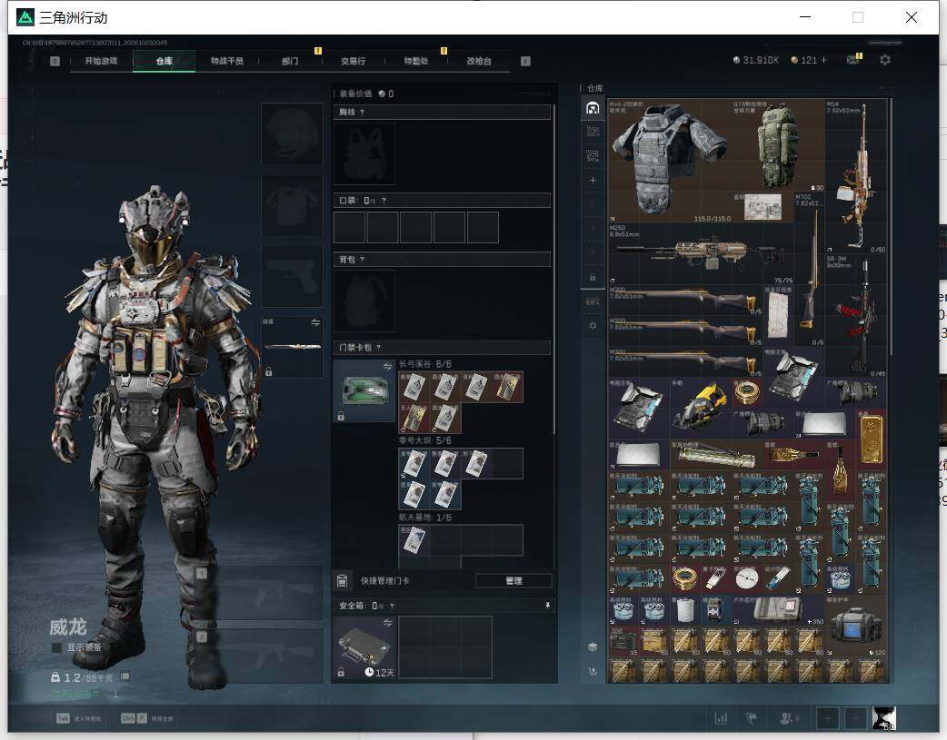Screen dimensions: 947x740
Task: Select the main warehouse icon in sidebar
Action: click(x=593, y=108)
